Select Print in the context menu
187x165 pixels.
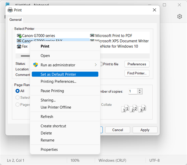coord(65,46)
